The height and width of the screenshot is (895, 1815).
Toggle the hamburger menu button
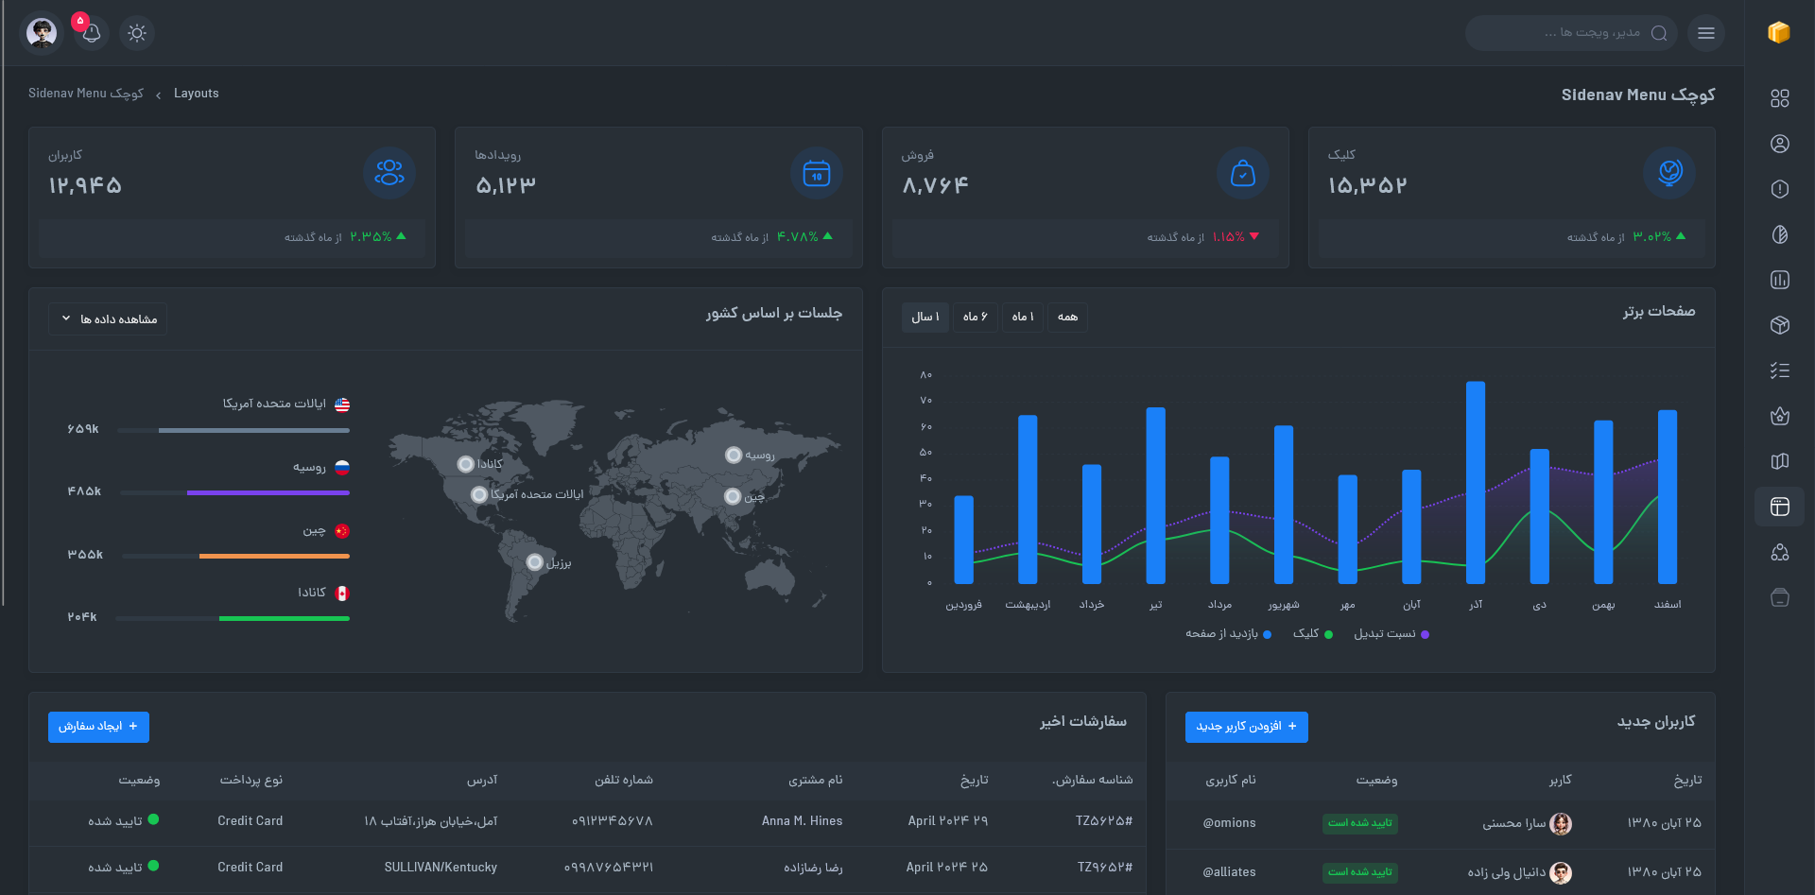[1706, 33]
